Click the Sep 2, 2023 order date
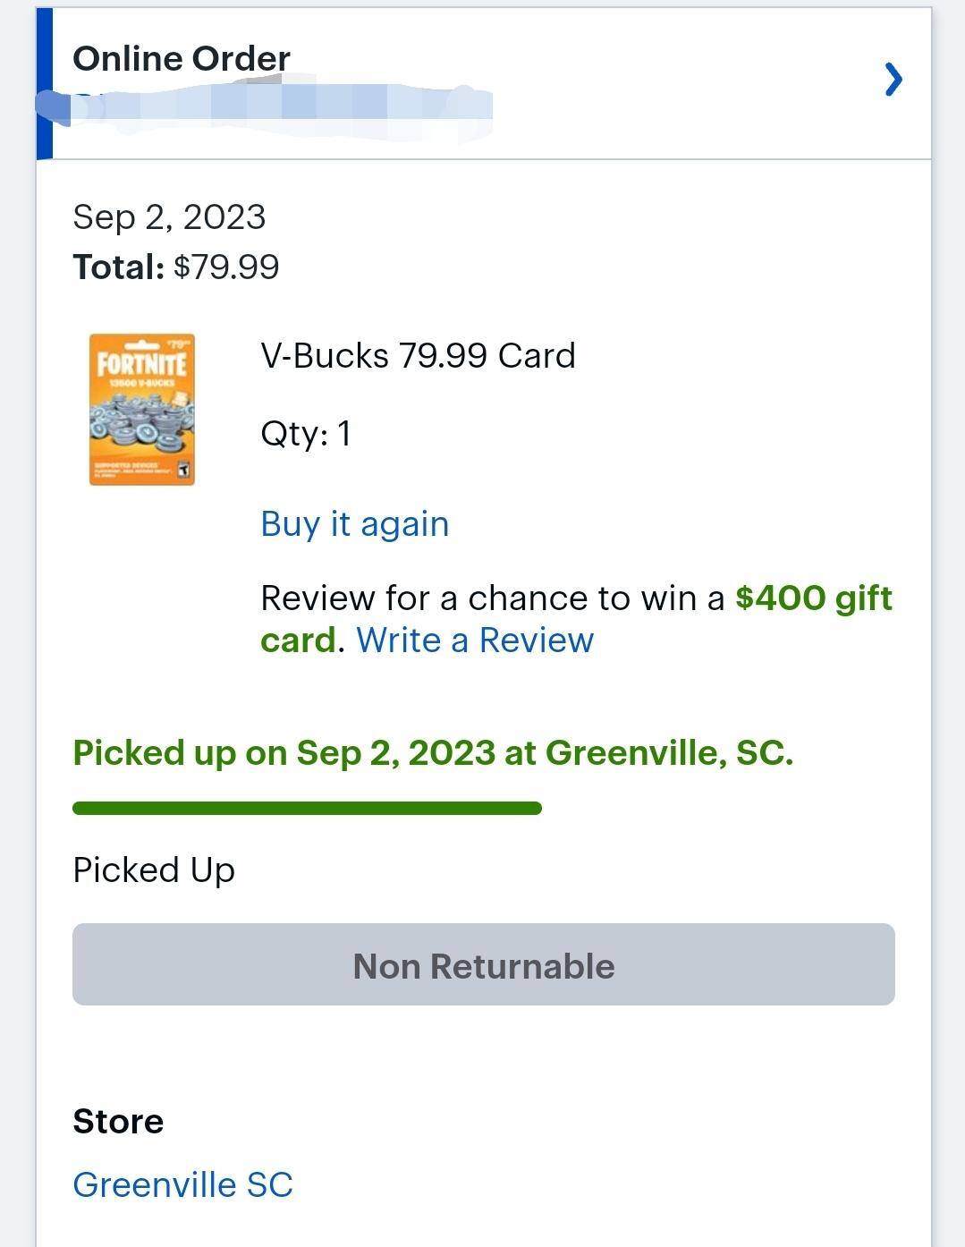 (x=169, y=217)
